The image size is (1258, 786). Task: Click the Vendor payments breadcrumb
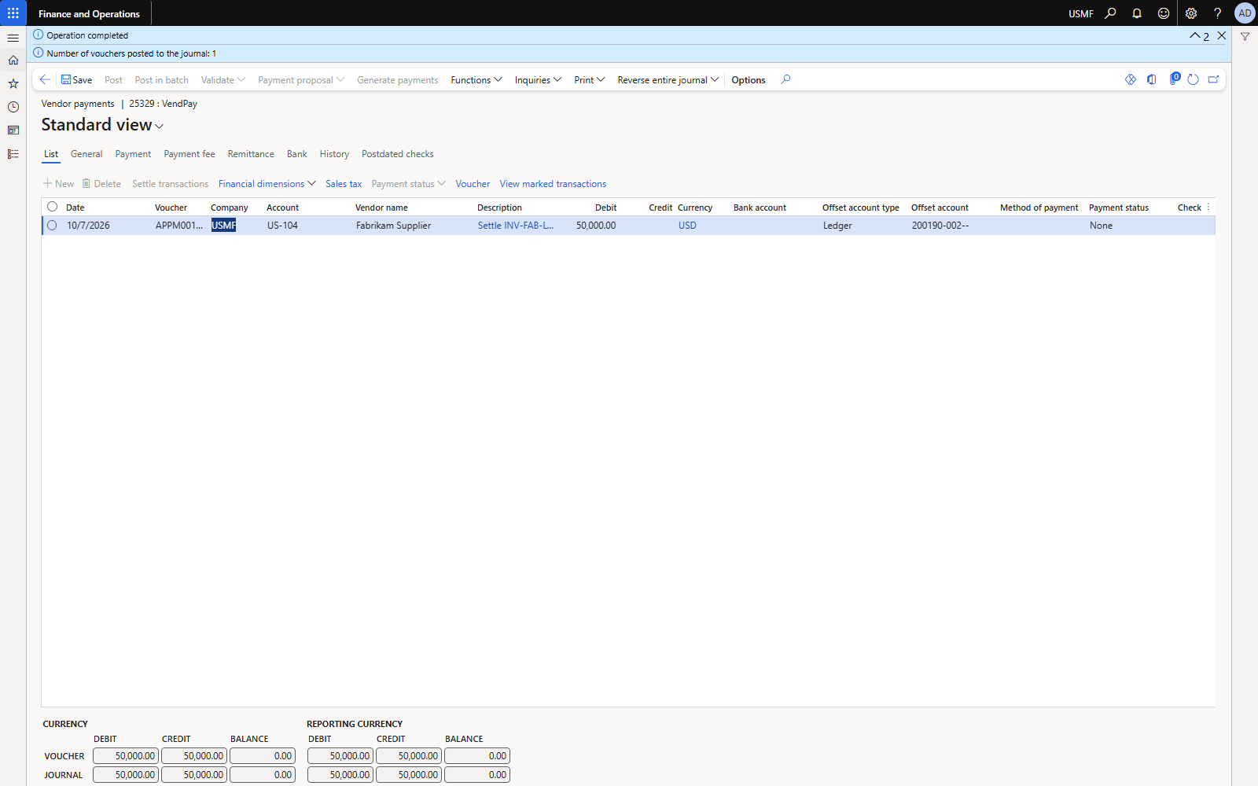click(78, 104)
